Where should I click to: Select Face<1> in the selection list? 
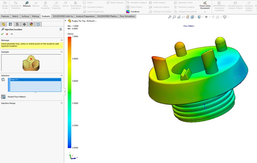click(x=36, y=80)
